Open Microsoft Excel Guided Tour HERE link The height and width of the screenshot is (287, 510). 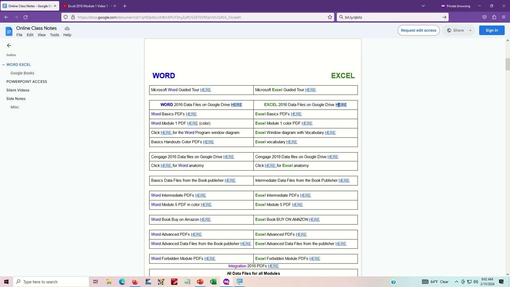[310, 90]
